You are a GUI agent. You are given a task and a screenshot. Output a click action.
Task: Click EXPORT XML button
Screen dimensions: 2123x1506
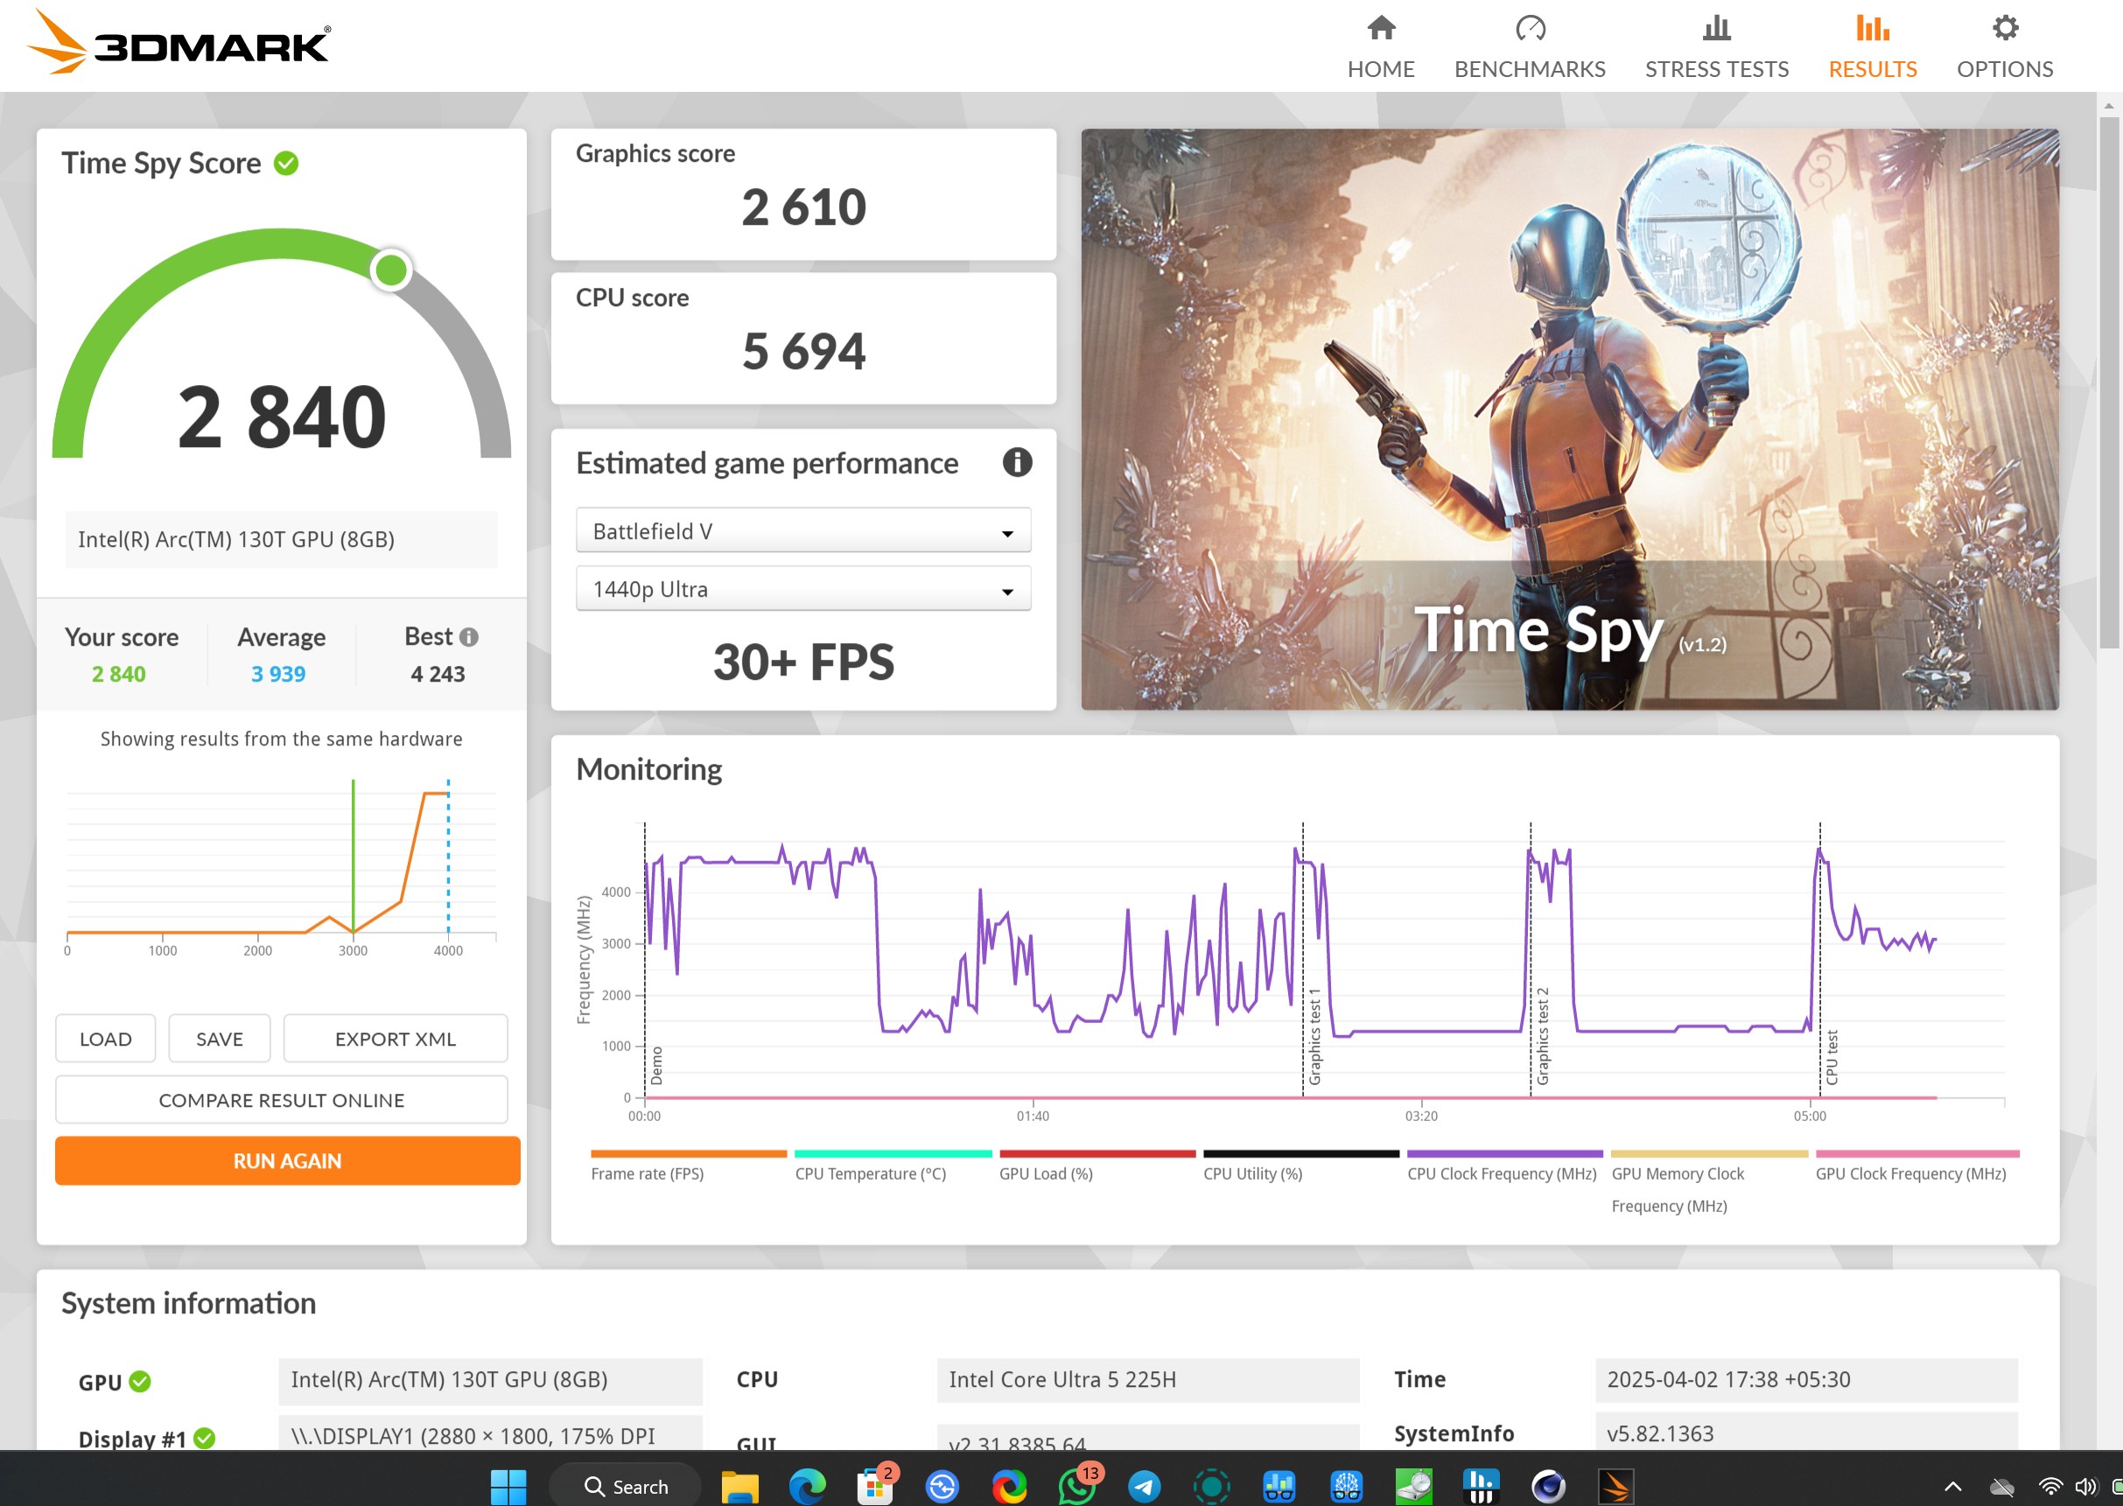tap(395, 1039)
